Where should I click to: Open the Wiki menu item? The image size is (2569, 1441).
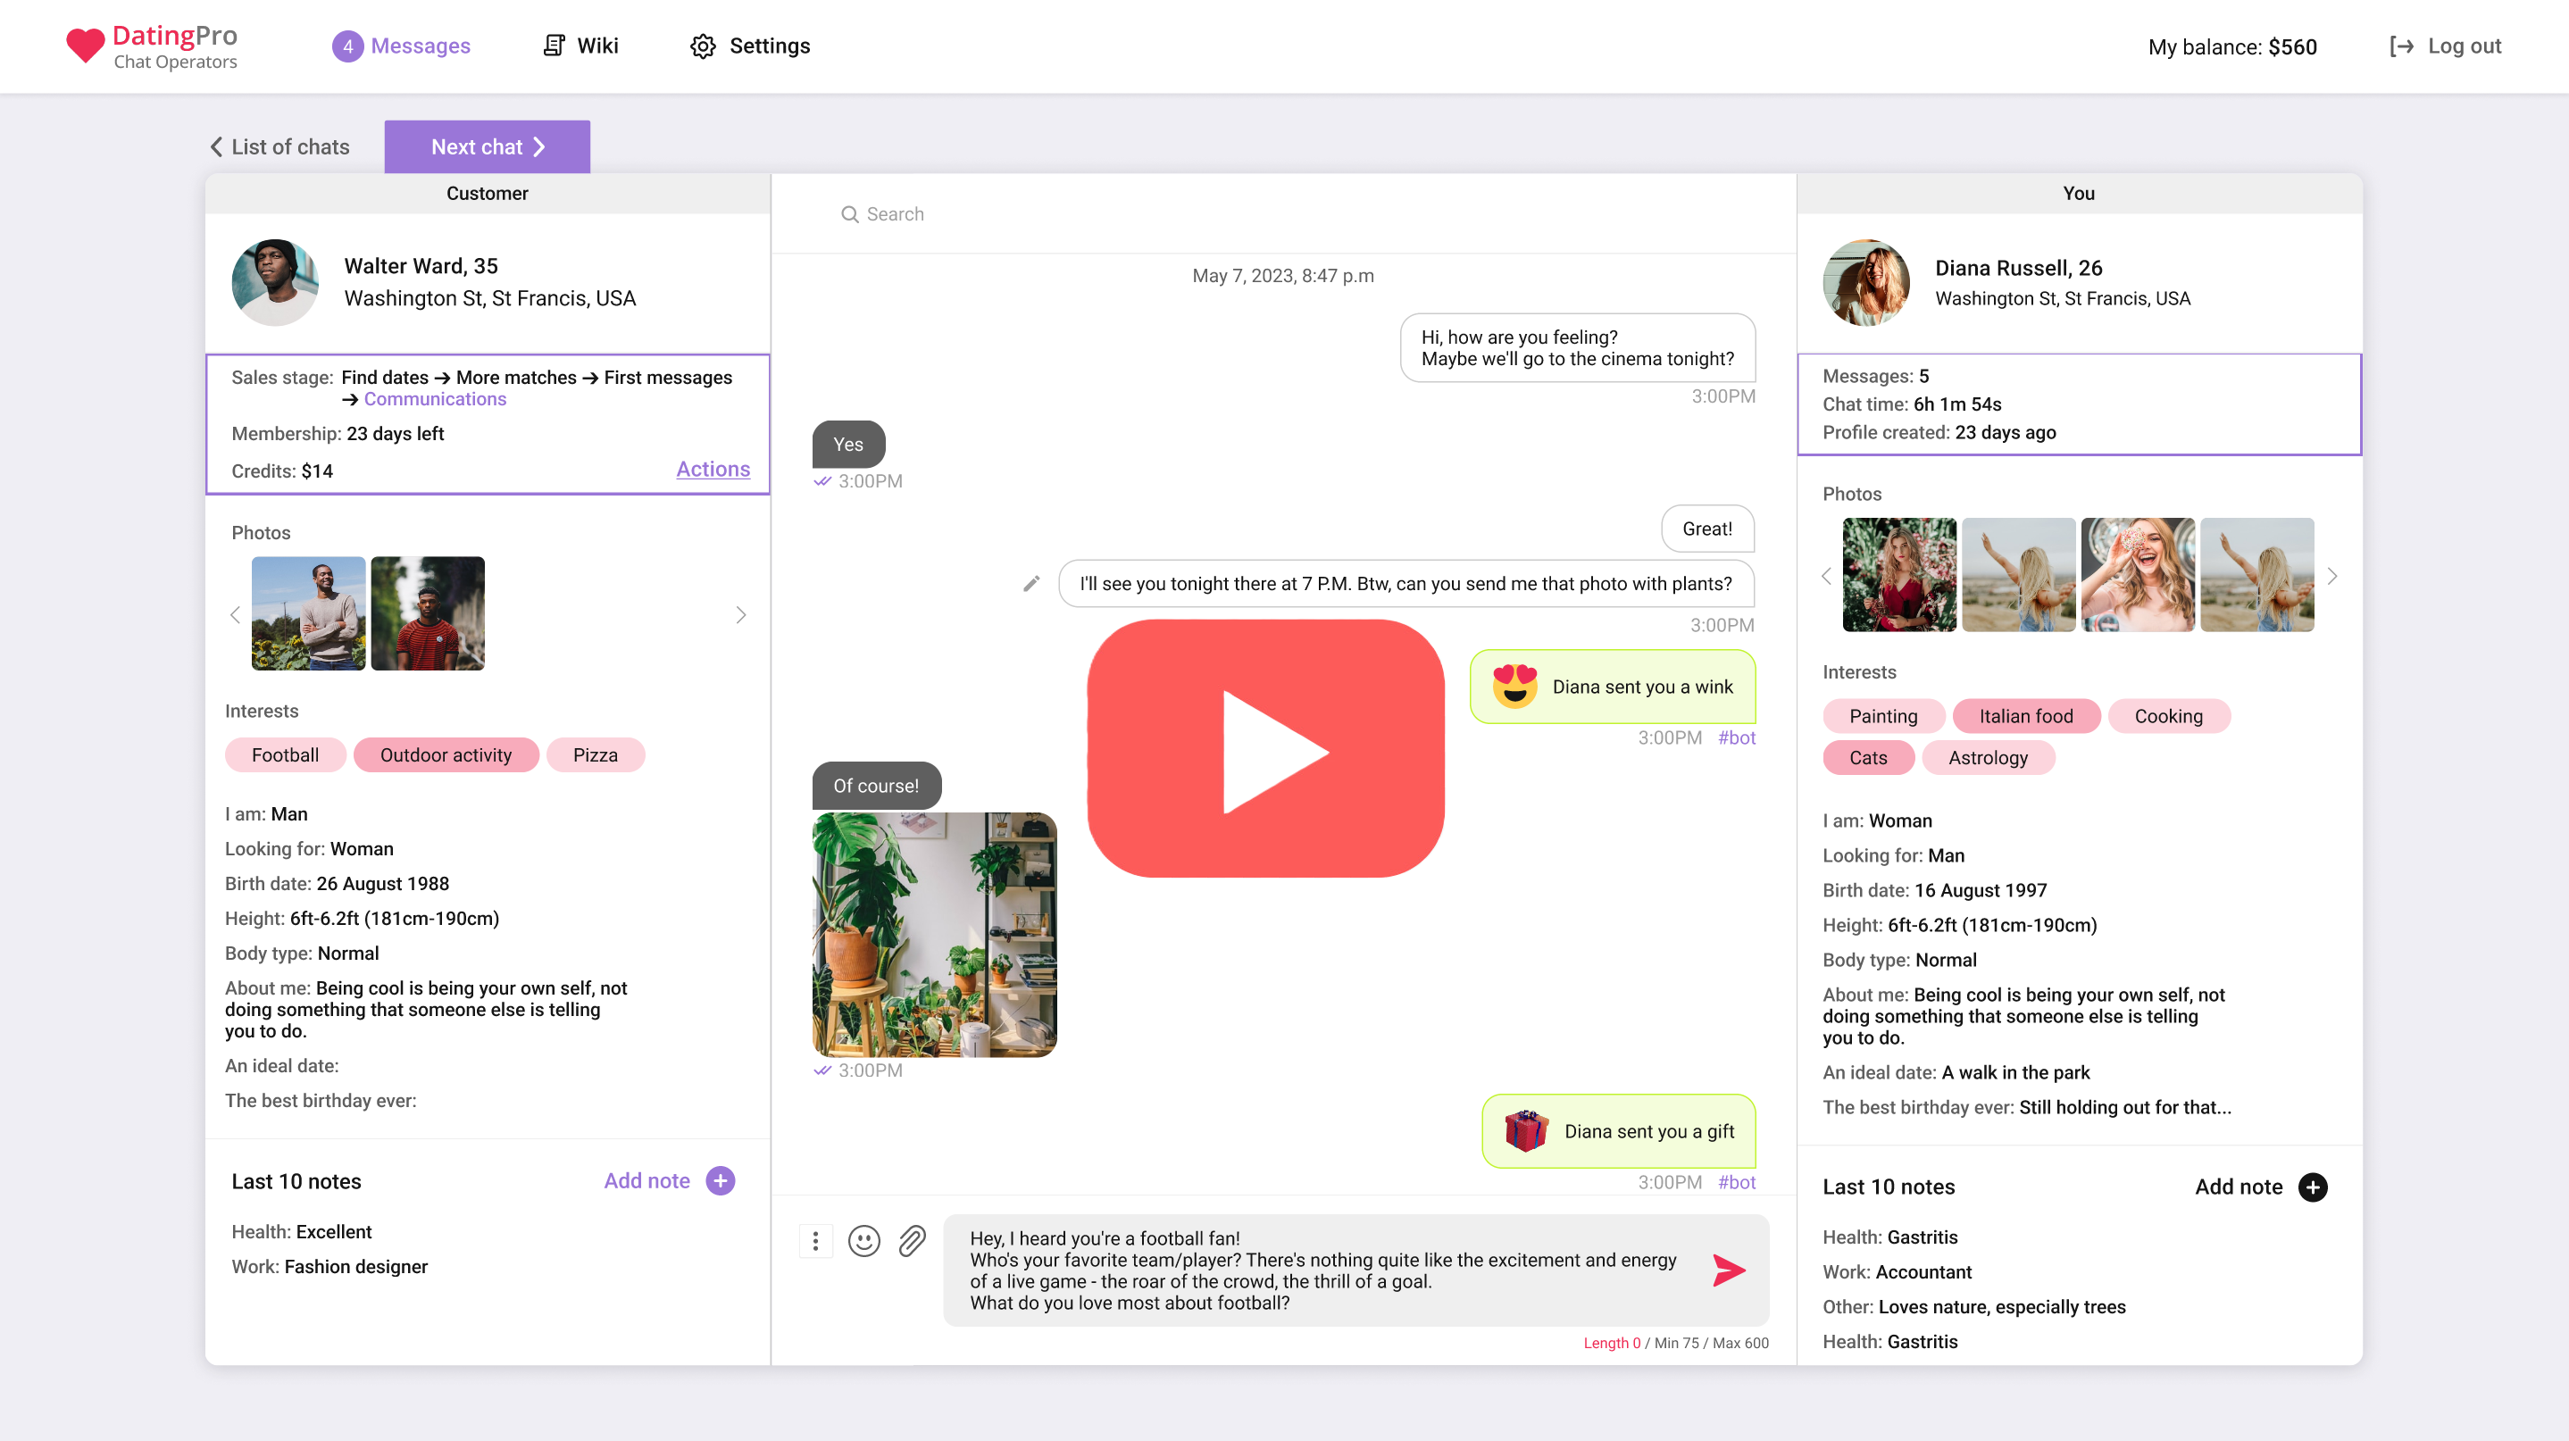tap(581, 46)
